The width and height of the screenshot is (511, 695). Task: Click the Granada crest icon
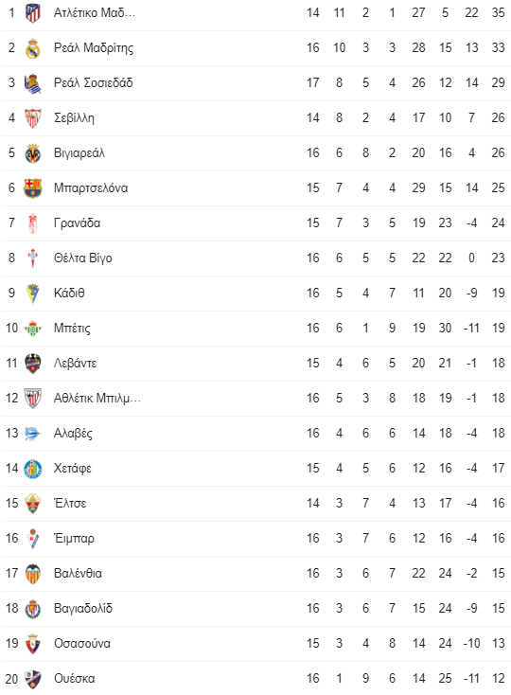tap(33, 223)
